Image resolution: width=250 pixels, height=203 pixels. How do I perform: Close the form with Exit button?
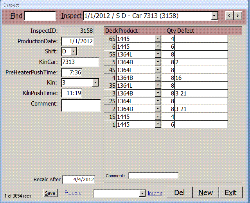pyautogui.click(x=230, y=192)
